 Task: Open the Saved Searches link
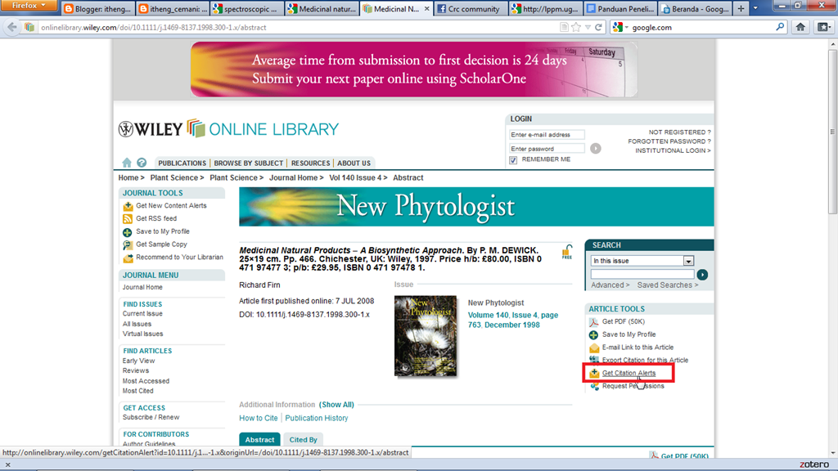668,285
